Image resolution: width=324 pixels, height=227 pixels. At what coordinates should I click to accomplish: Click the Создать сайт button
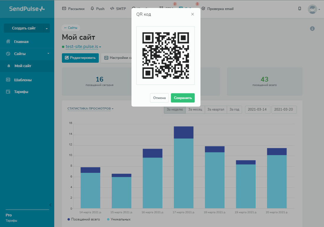(24, 28)
